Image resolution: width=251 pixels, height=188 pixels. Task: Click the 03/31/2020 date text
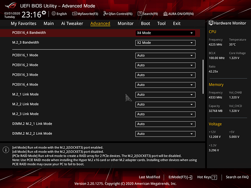(12, 13)
